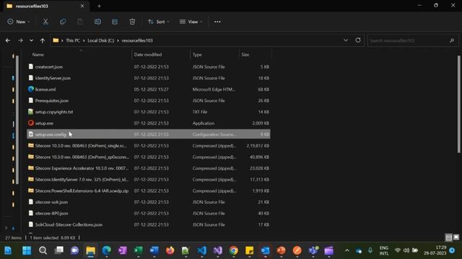The width and height of the screenshot is (462, 259).
Task: Select the Prerequisites.json file
Action: [149, 101]
